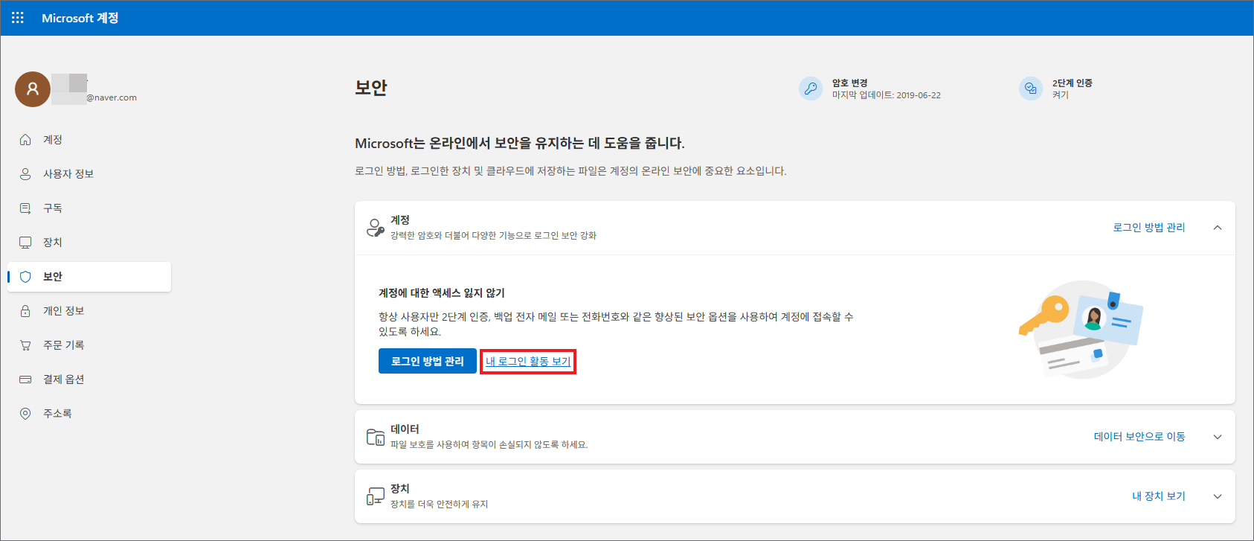The image size is (1254, 541).
Task: Click the profile avatar icon
Action: click(x=33, y=89)
